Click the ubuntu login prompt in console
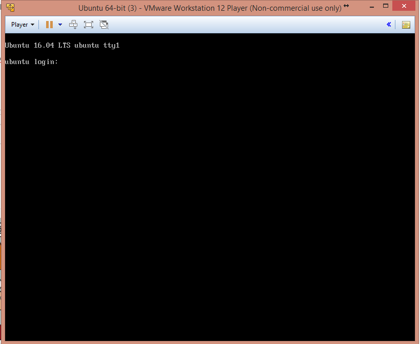The image size is (420, 344). 31,62
